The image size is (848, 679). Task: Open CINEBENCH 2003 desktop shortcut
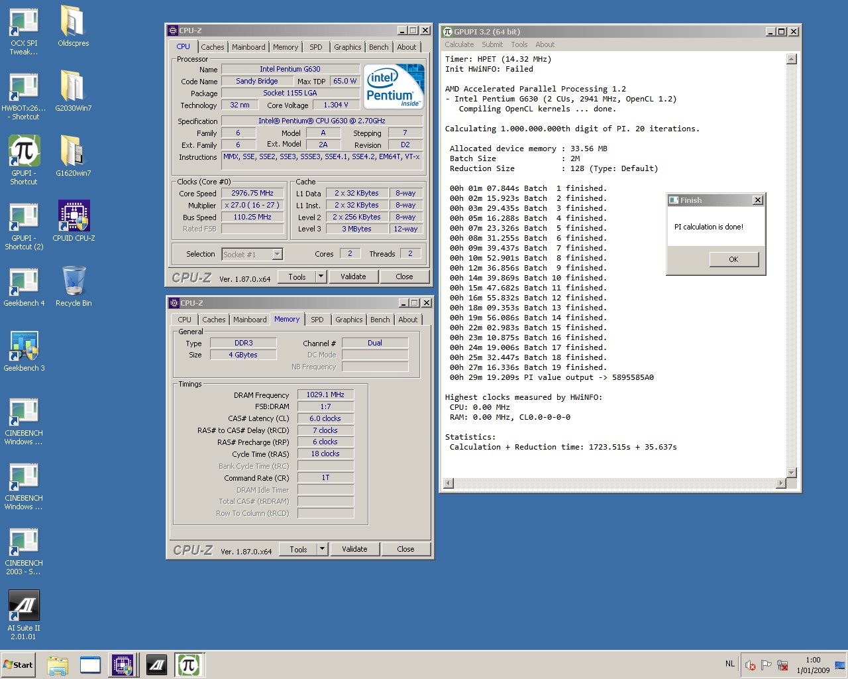coord(24,551)
